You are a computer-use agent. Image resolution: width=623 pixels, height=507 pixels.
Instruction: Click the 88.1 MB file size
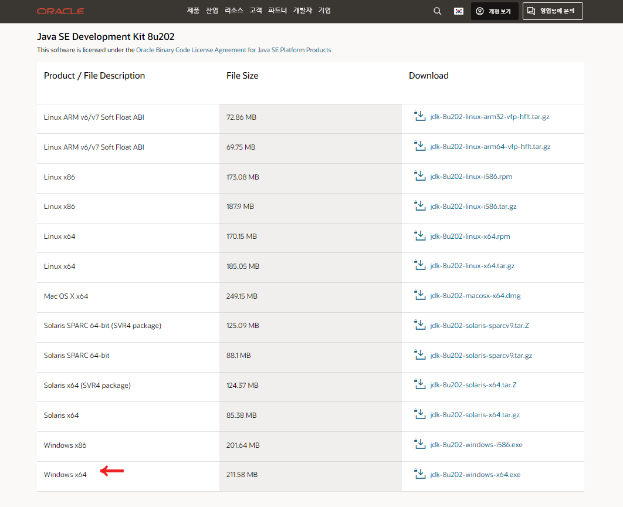click(238, 355)
